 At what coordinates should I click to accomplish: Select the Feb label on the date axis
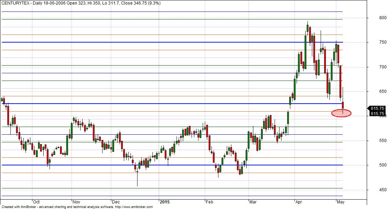(x=210, y=202)
